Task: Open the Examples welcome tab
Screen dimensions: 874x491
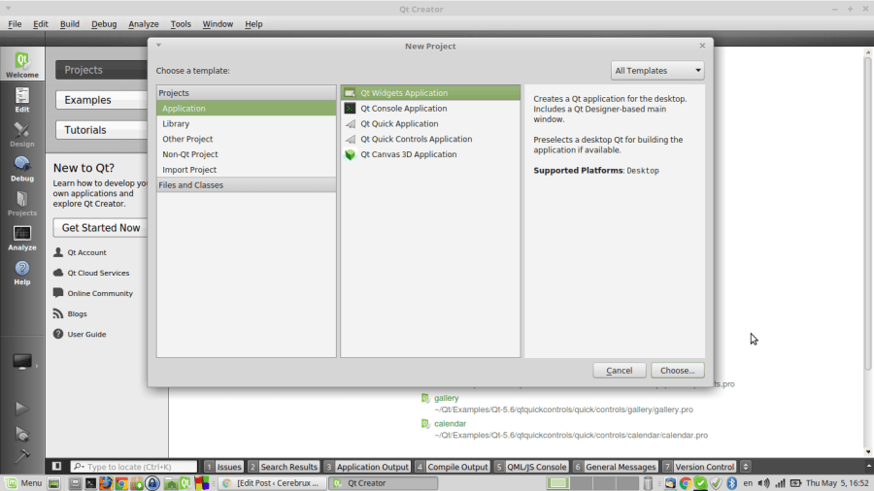Action: pyautogui.click(x=102, y=100)
